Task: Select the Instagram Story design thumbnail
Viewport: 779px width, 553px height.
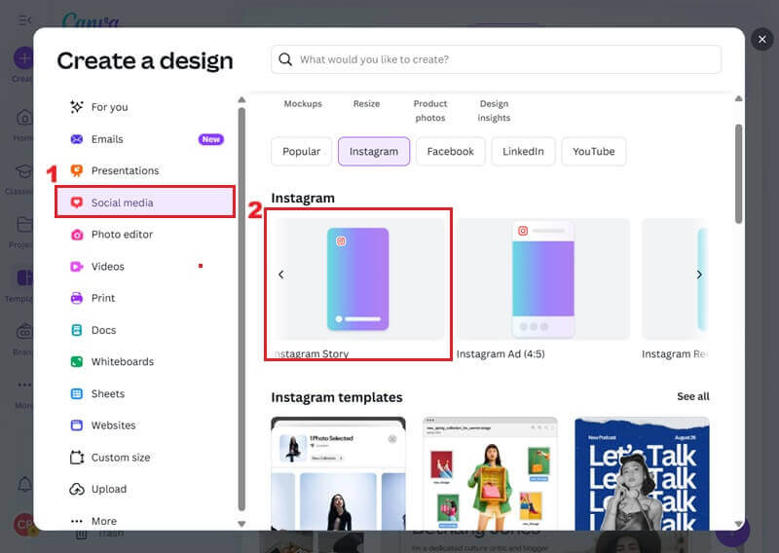Action: 357,278
